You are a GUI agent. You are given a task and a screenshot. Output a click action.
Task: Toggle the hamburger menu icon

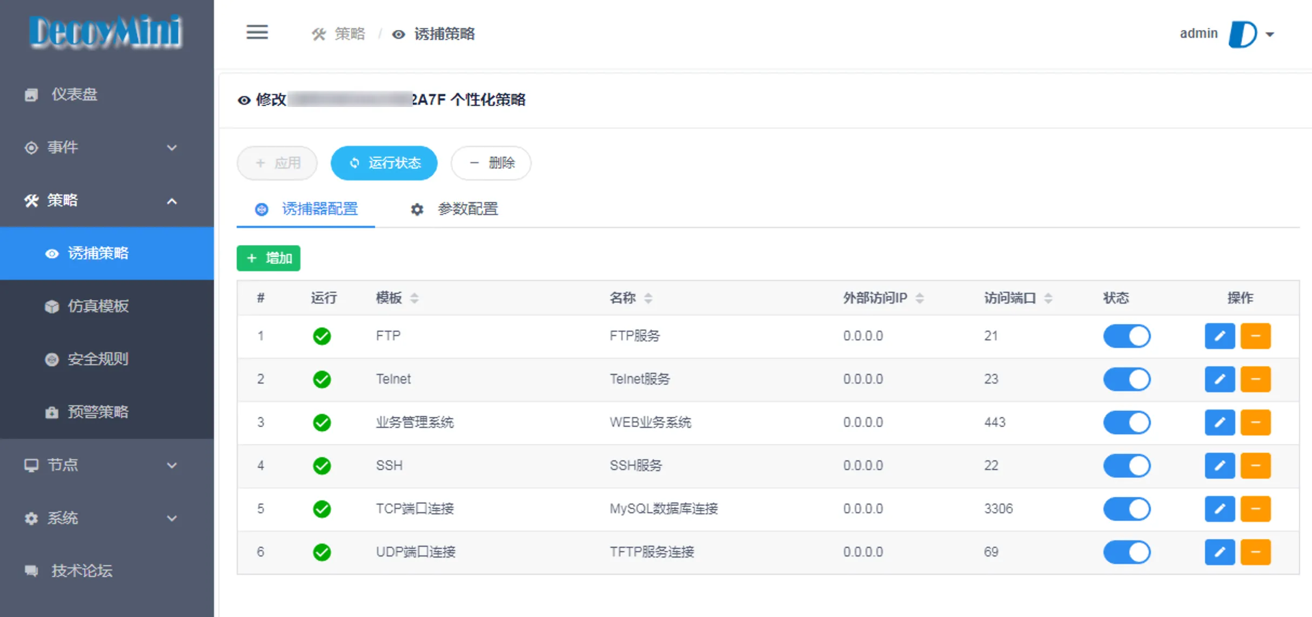257,32
